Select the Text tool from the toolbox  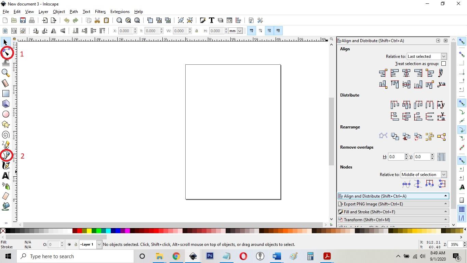(x=5, y=176)
